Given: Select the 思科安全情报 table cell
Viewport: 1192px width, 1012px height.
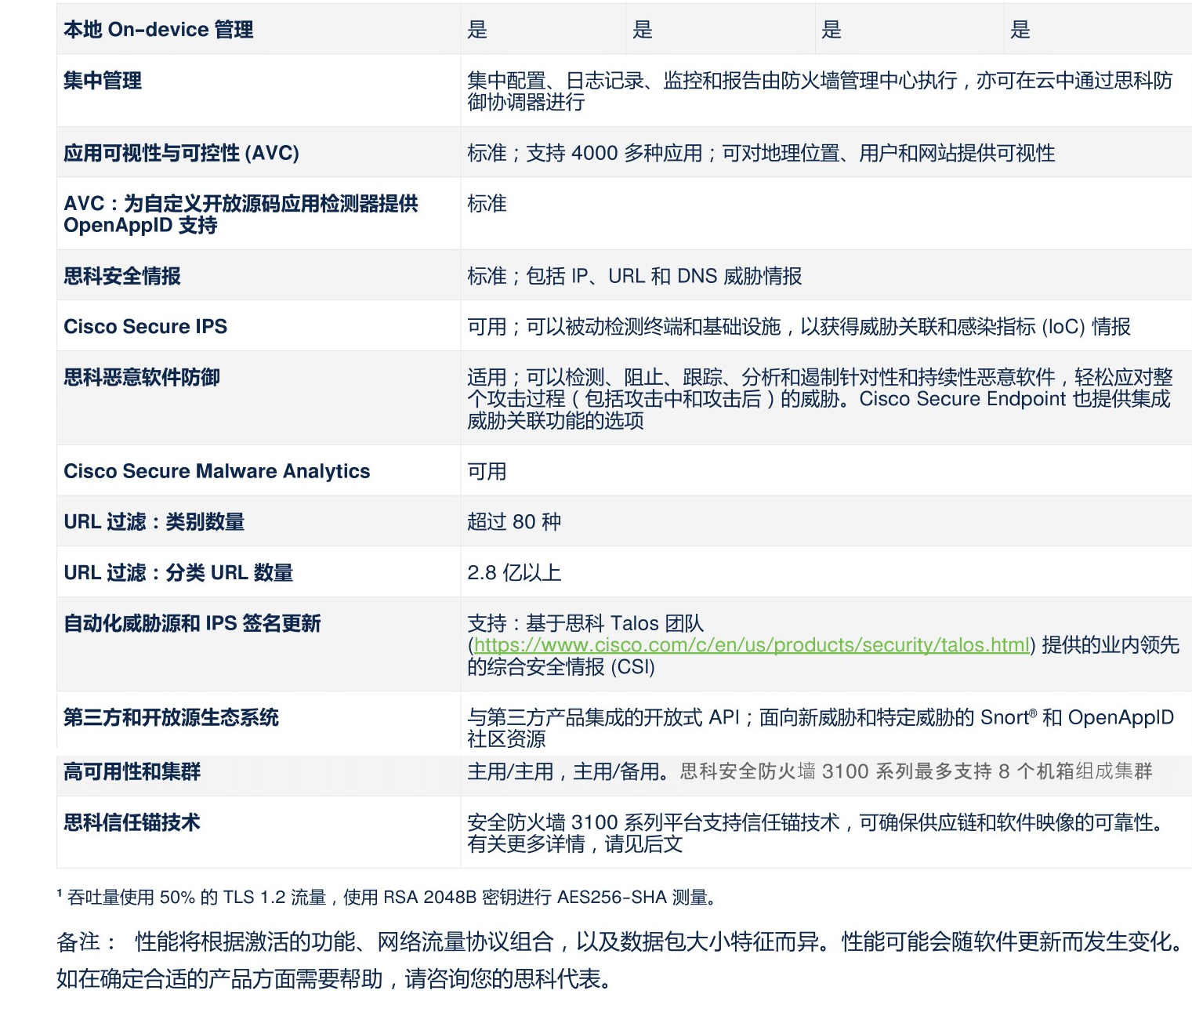Looking at the screenshot, I should point(120,274).
